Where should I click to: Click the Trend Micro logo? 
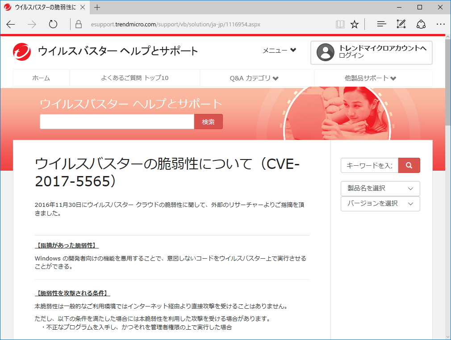[21, 50]
